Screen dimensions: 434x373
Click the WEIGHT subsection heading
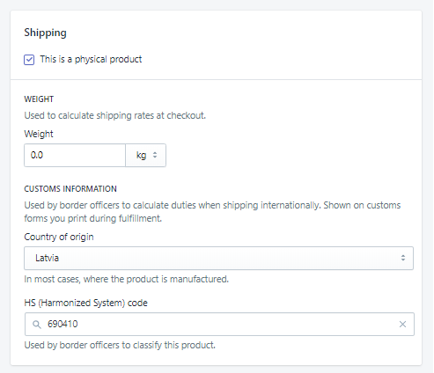pos(39,99)
